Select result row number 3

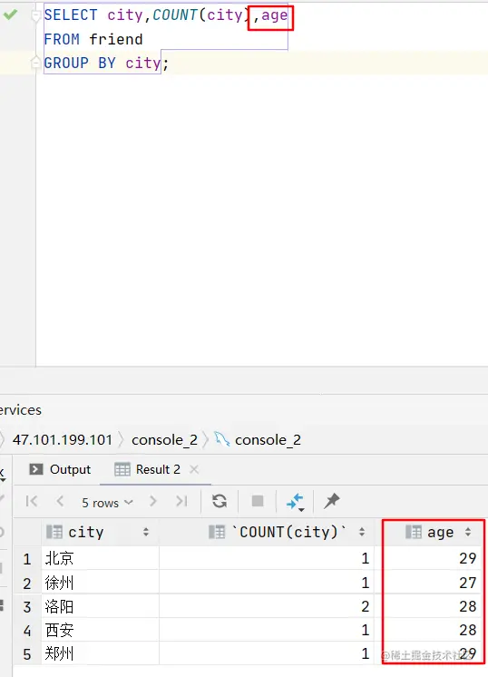(26, 606)
